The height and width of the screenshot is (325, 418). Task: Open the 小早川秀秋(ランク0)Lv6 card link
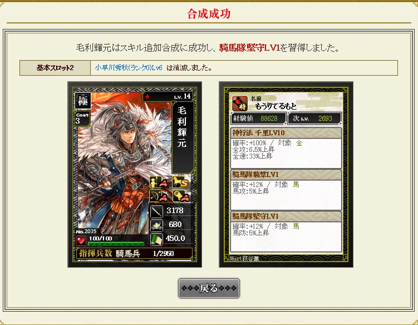(x=129, y=68)
